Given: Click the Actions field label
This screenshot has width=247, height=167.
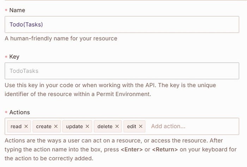Looking at the screenshot, I should (19, 112).
